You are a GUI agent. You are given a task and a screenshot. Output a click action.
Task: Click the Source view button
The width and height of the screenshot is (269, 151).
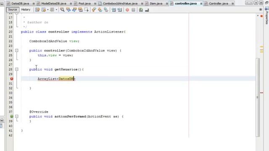[13, 10]
